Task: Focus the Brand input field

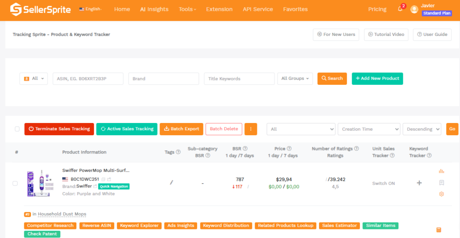Action: 164,79
